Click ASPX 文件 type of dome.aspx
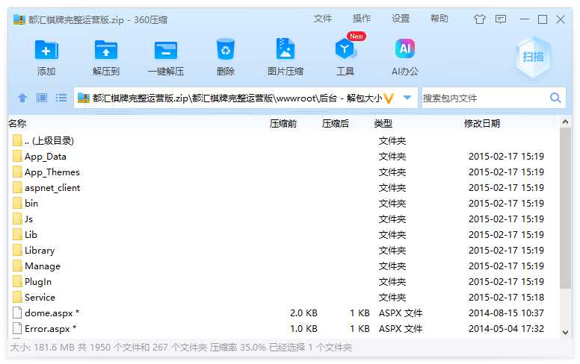The image size is (580, 364). tap(401, 313)
